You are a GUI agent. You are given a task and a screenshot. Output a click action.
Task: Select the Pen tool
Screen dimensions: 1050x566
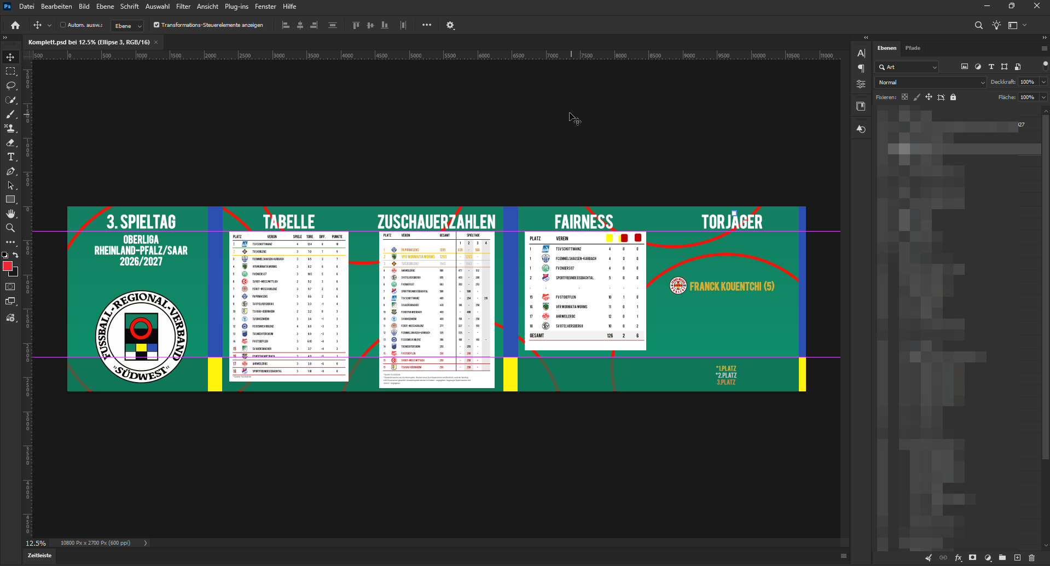tap(10, 171)
